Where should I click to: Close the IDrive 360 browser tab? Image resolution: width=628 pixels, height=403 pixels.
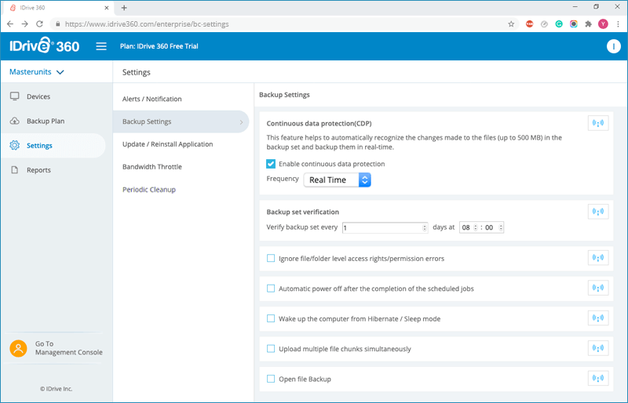107,8
